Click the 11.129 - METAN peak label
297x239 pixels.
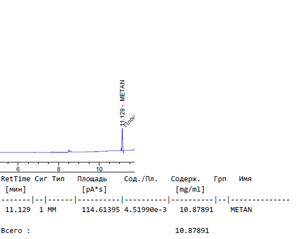[x=123, y=103]
